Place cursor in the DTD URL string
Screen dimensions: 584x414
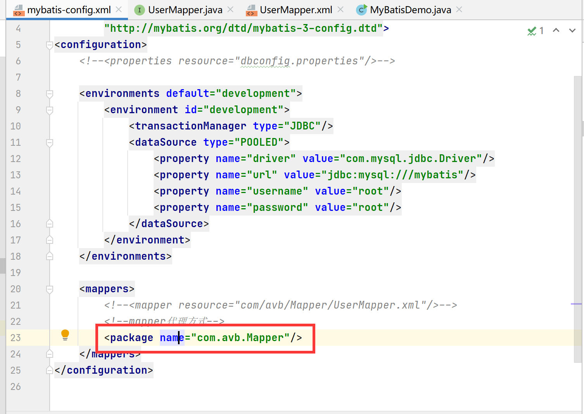(244, 28)
